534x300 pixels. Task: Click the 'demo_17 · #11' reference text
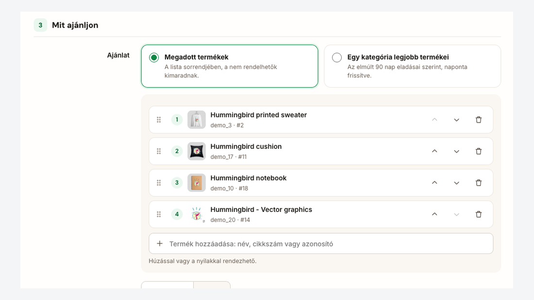click(229, 157)
